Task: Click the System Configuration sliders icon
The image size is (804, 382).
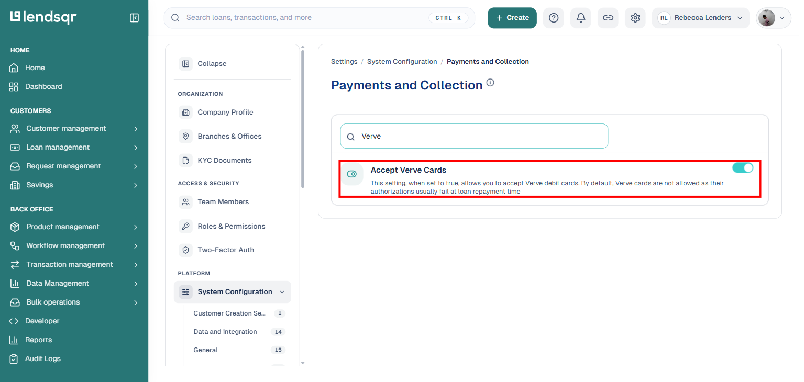Action: pyautogui.click(x=185, y=291)
